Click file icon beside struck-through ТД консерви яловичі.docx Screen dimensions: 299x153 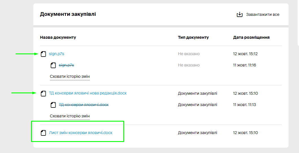point(53,105)
